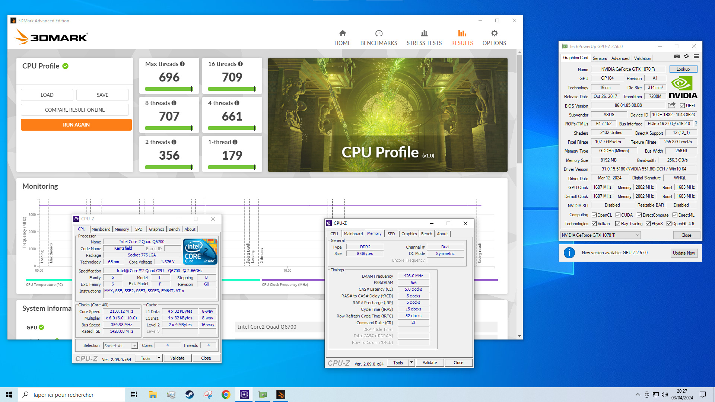Click the RUN AGAIN button

pos(76,125)
